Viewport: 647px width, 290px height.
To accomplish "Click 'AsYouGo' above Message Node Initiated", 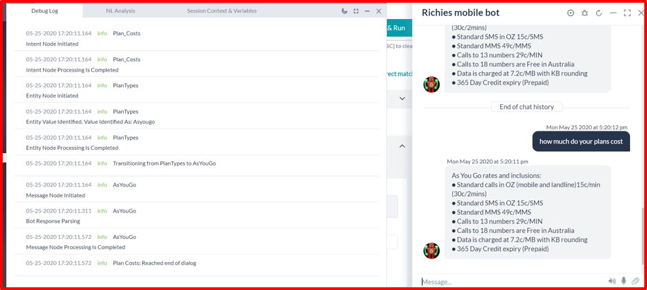I will [x=125, y=184].
